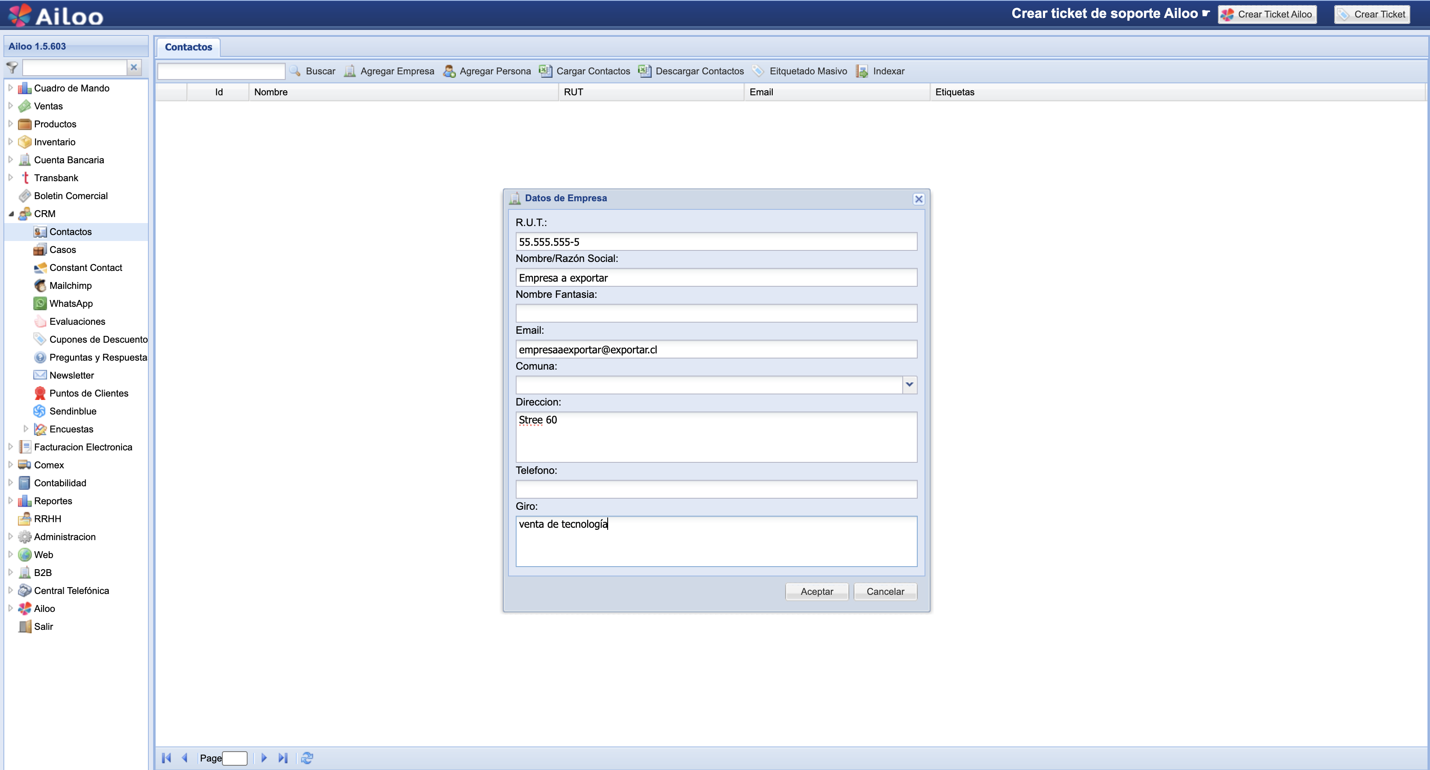
Task: Expand the Ventas tree node
Action: [x=11, y=106]
